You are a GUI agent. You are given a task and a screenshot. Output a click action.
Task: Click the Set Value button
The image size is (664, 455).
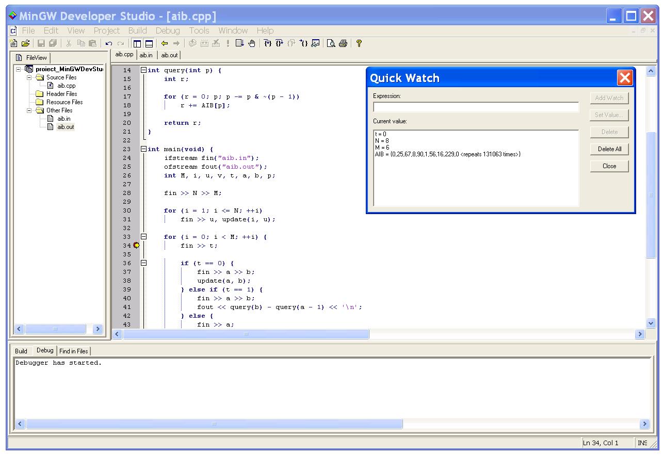609,115
